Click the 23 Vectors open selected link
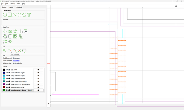The width and height of the screenshot is (184, 110). pyautogui.click(x=16, y=61)
